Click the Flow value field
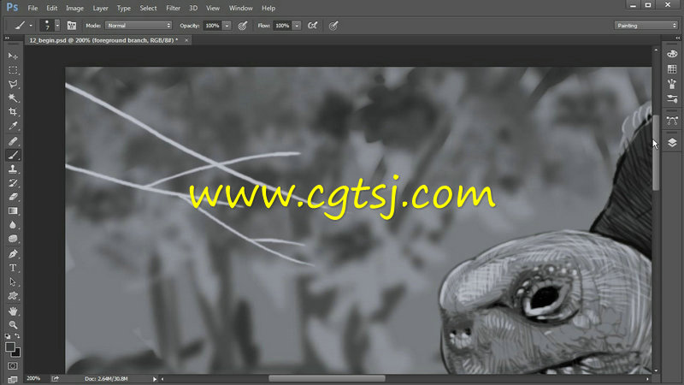Screen dimensions: 684x385 pyautogui.click(x=283, y=26)
